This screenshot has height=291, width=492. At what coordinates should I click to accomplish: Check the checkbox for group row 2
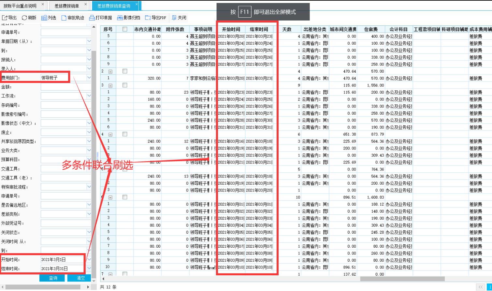(124, 71)
